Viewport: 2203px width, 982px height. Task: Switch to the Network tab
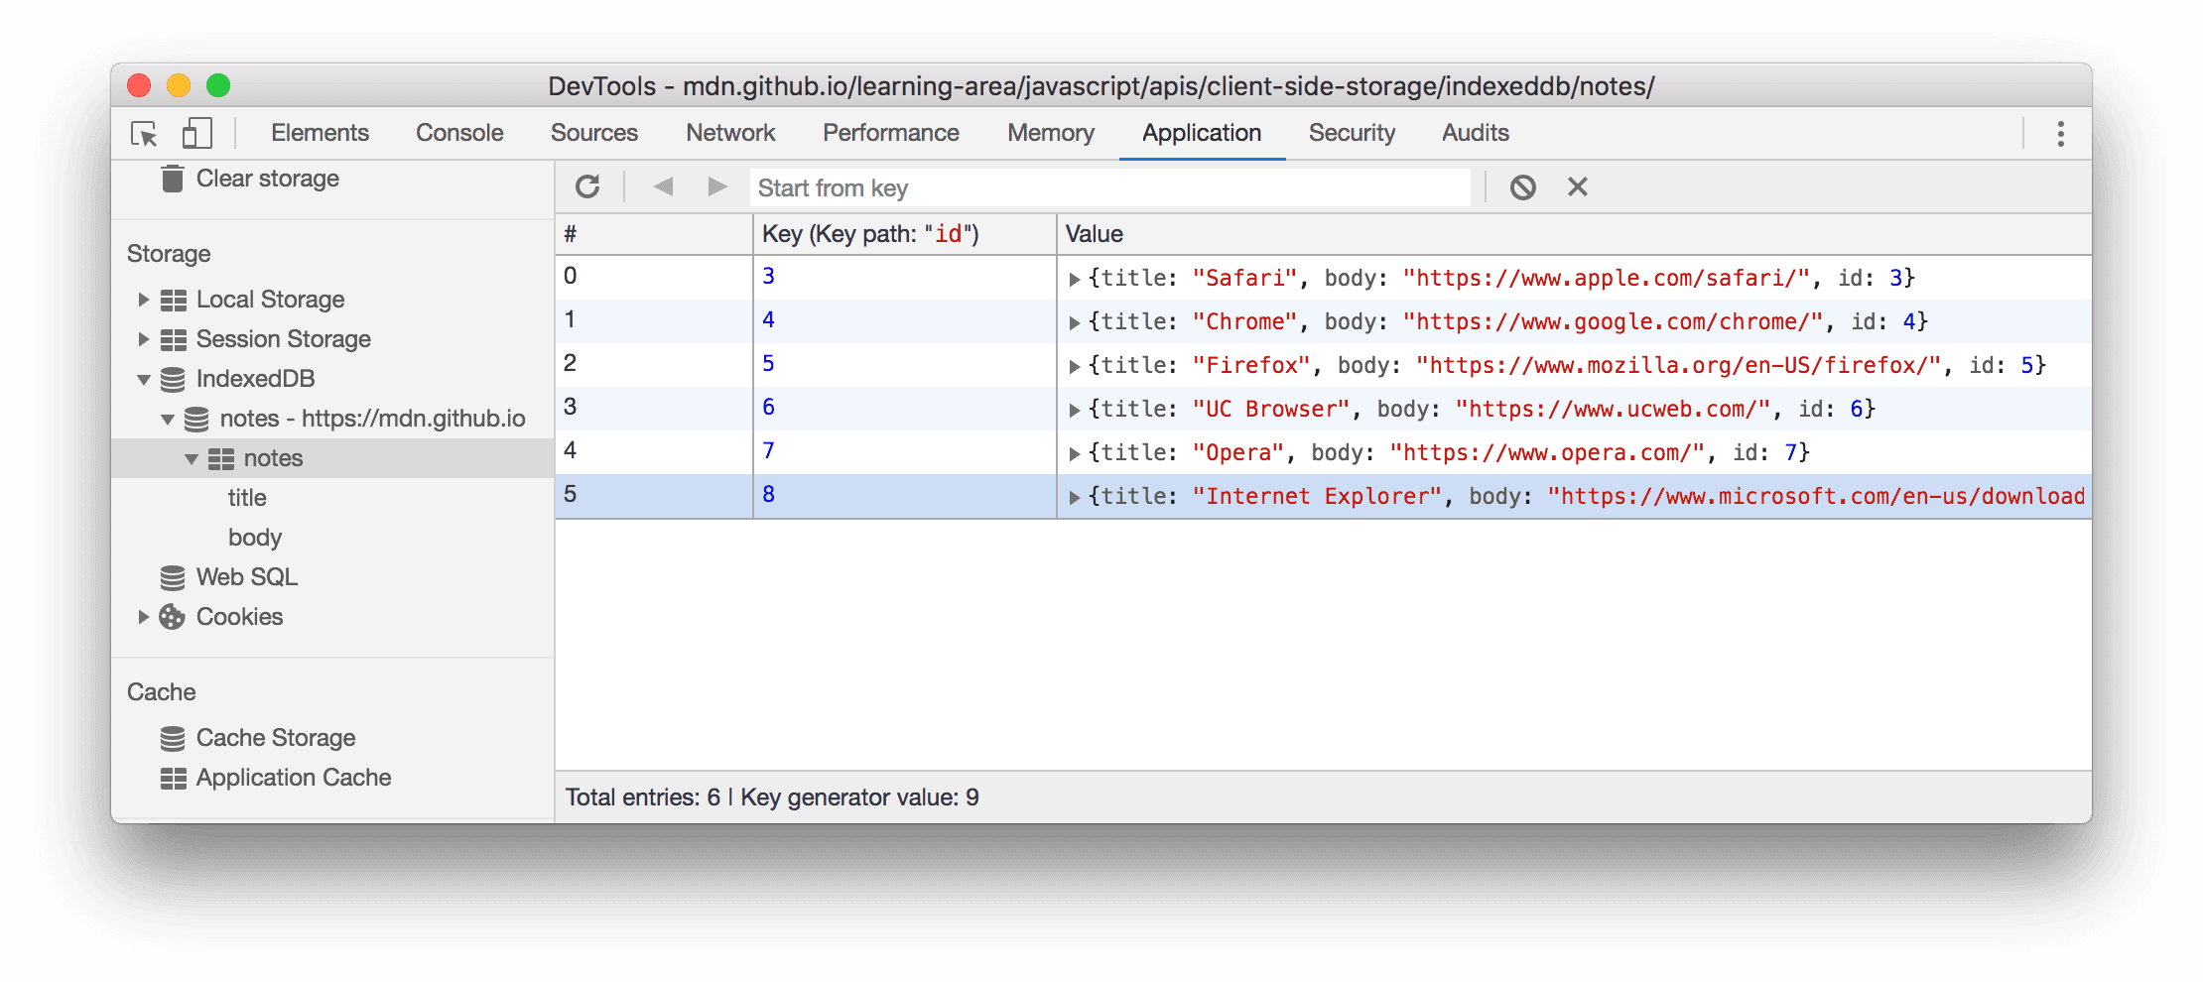(x=730, y=132)
